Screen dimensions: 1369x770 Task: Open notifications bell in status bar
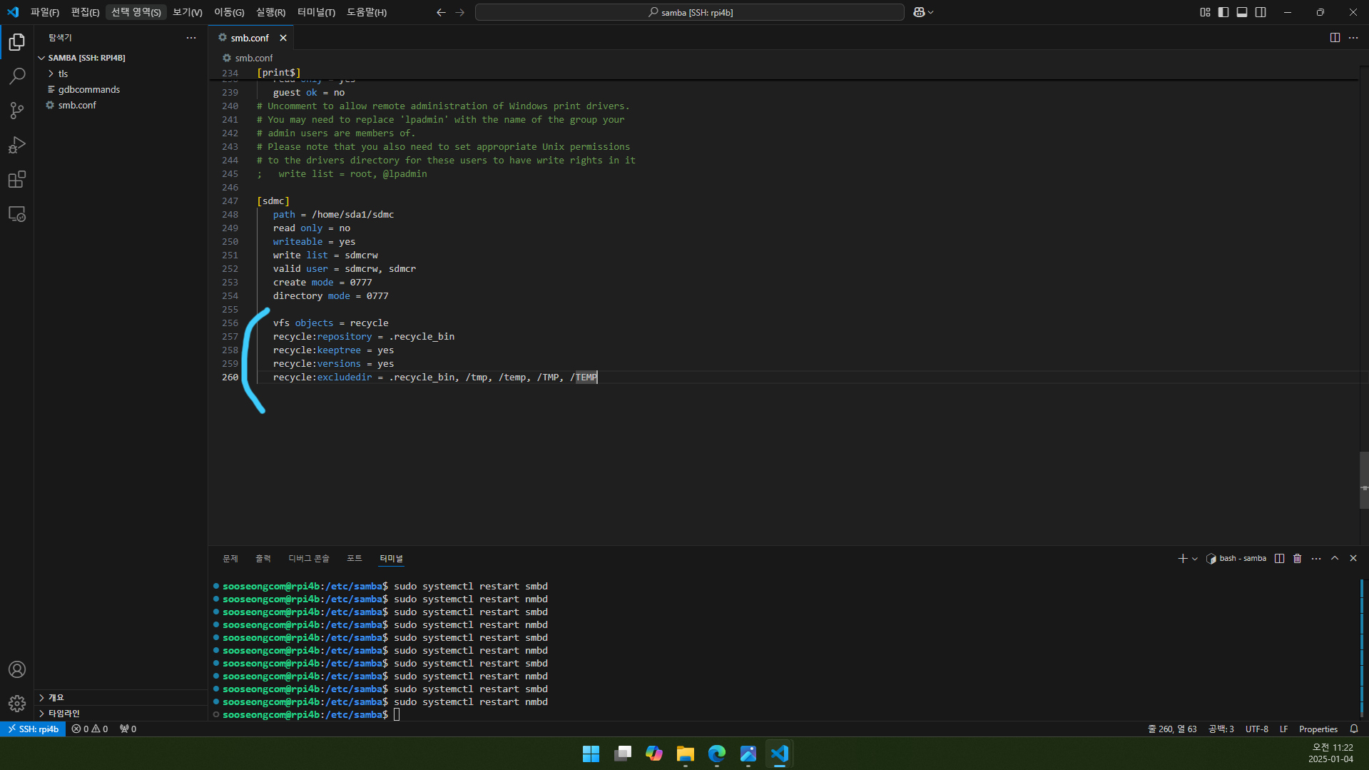pyautogui.click(x=1354, y=729)
